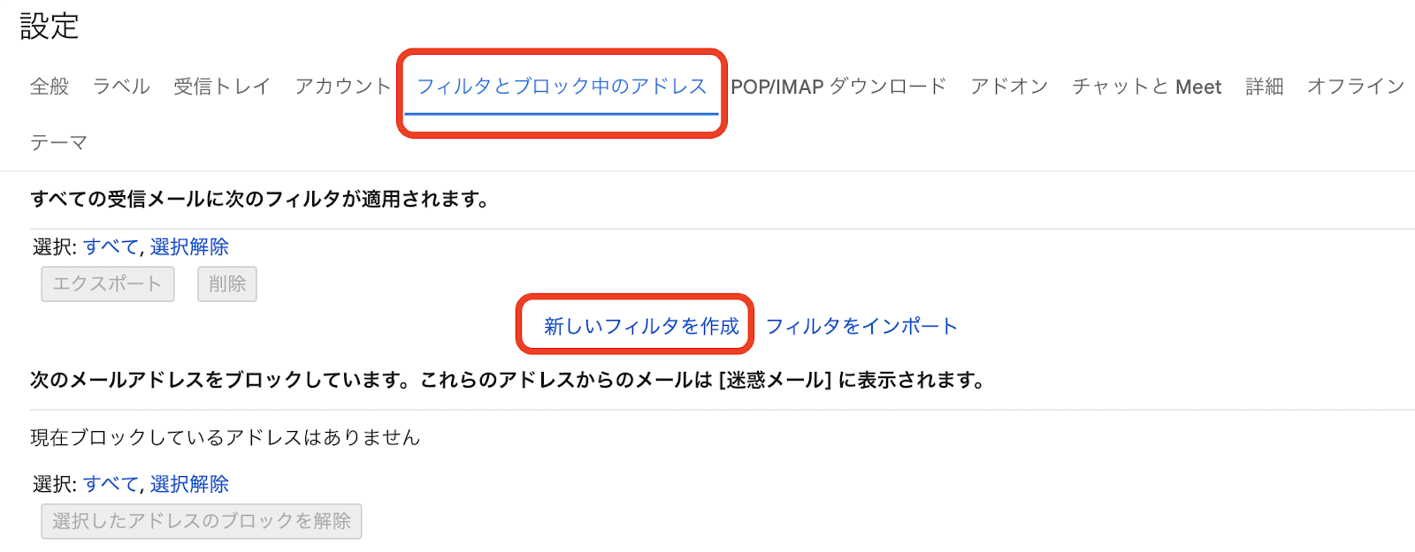Switch to the テーマ tab
Image resolution: width=1415 pixels, height=552 pixels.
click(58, 142)
